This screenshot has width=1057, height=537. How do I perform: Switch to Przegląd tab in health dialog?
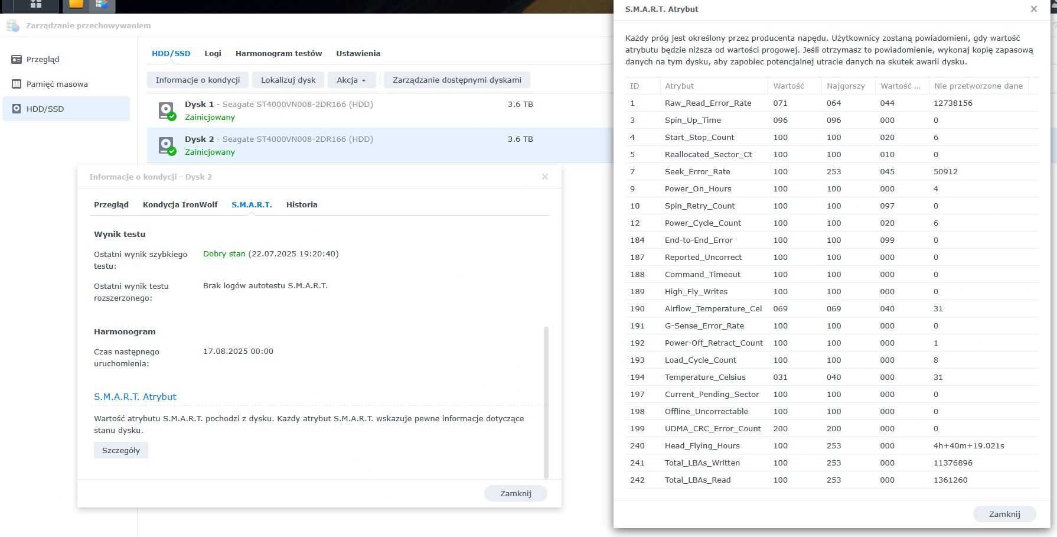tap(111, 204)
